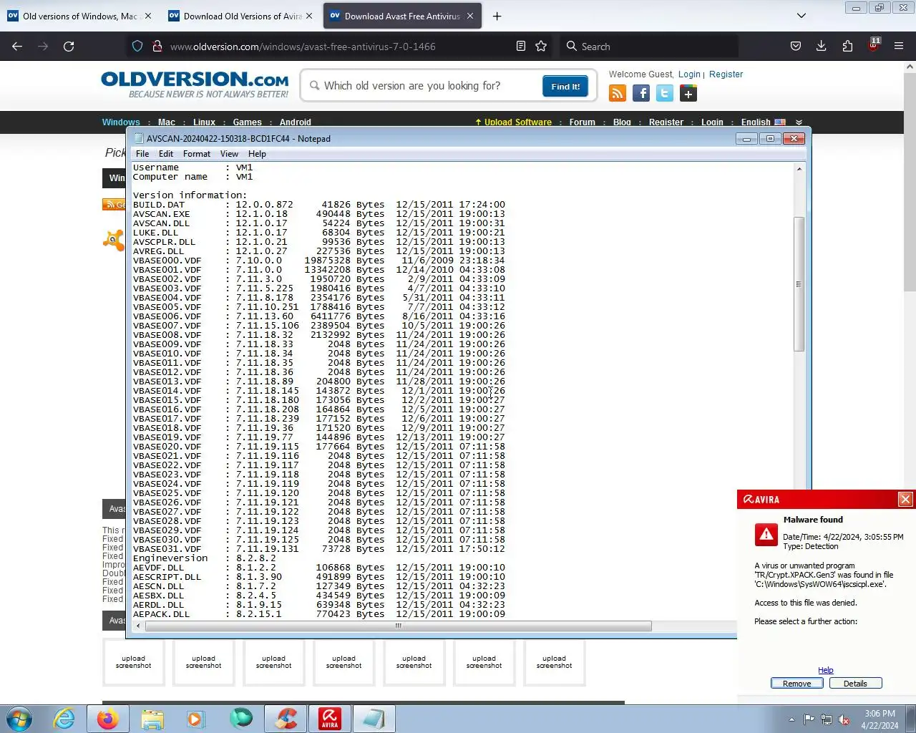The image size is (916, 733).
Task: Click the Action Center flag in tray
Action: click(809, 719)
